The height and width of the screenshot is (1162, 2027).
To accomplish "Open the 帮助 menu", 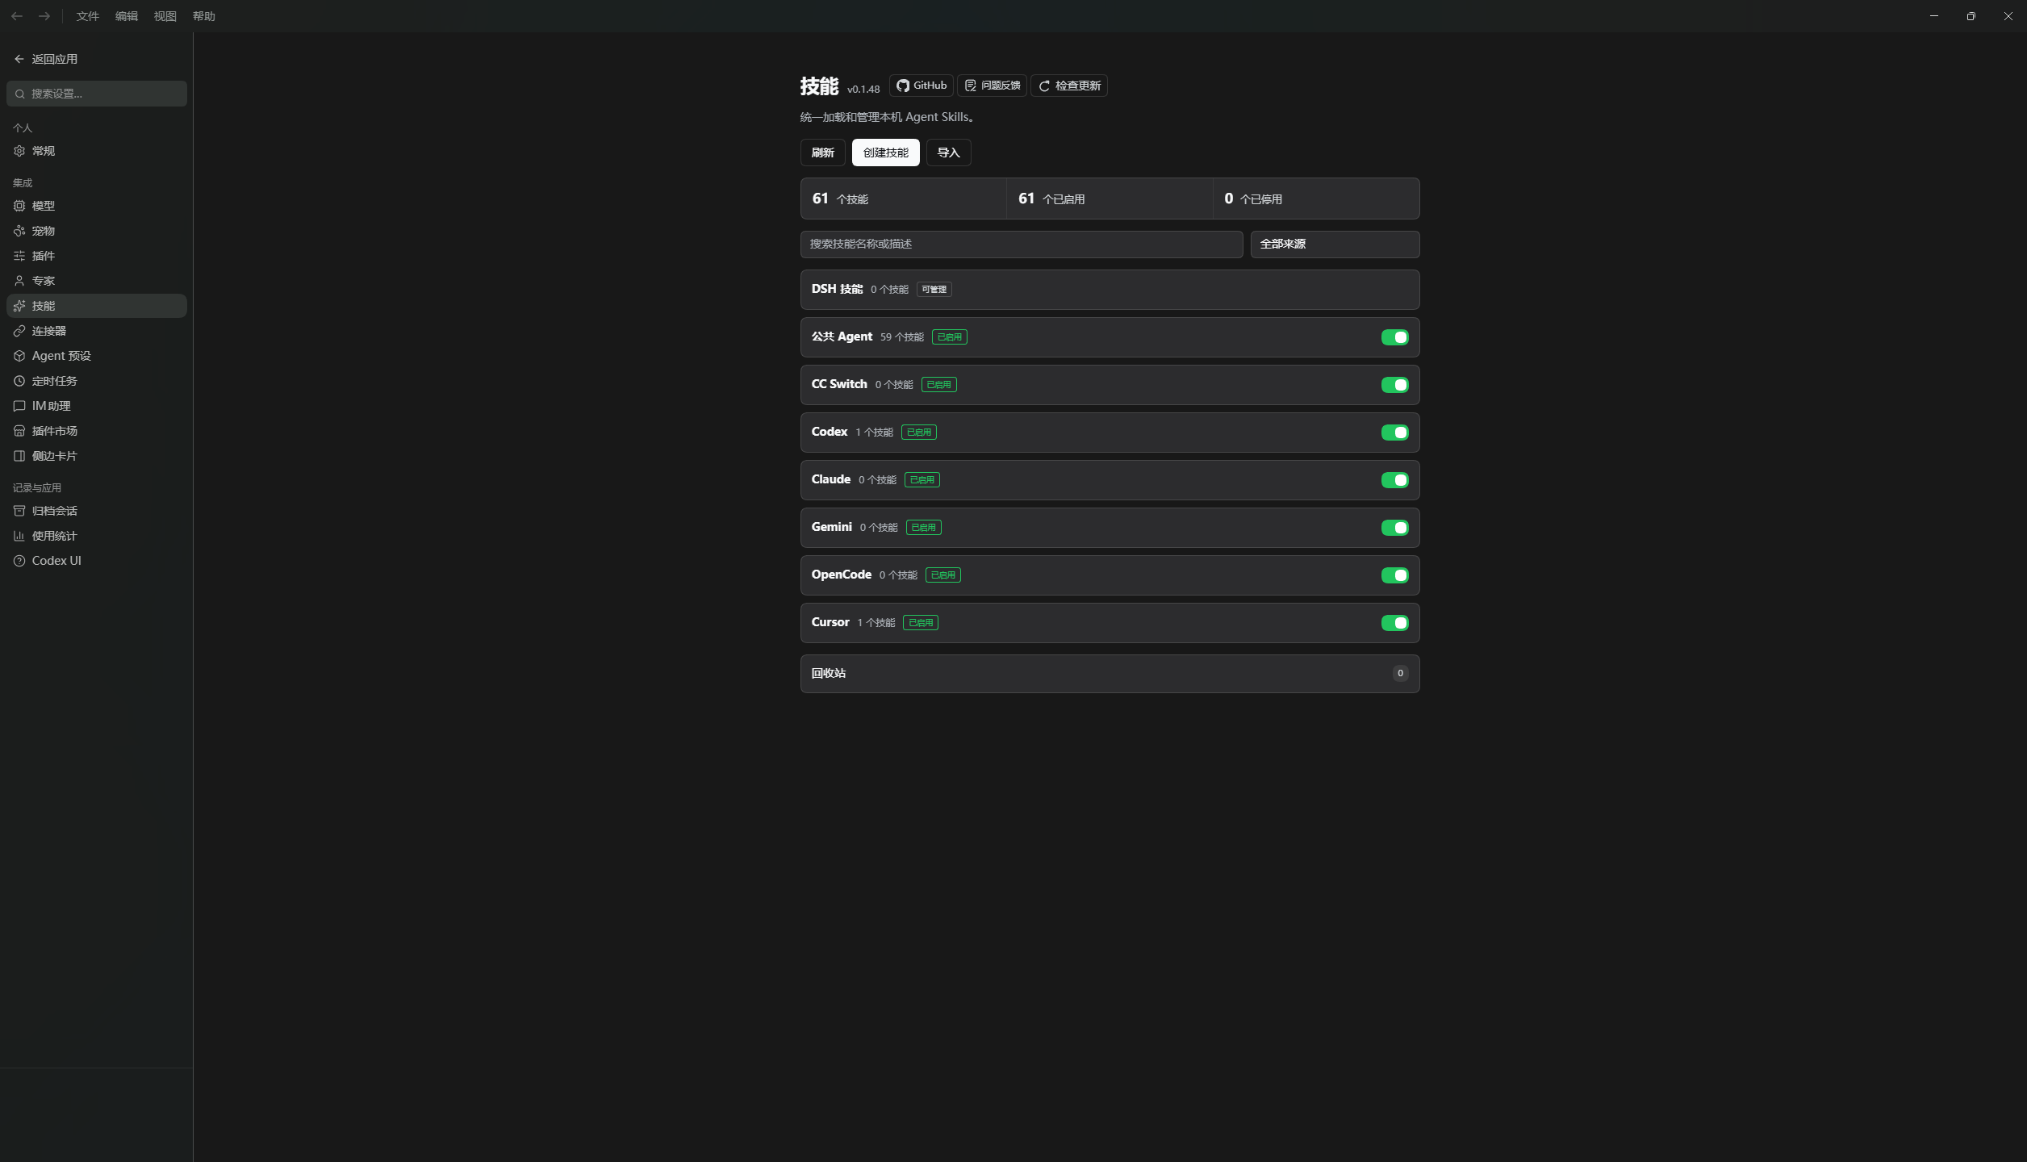I will click(203, 16).
